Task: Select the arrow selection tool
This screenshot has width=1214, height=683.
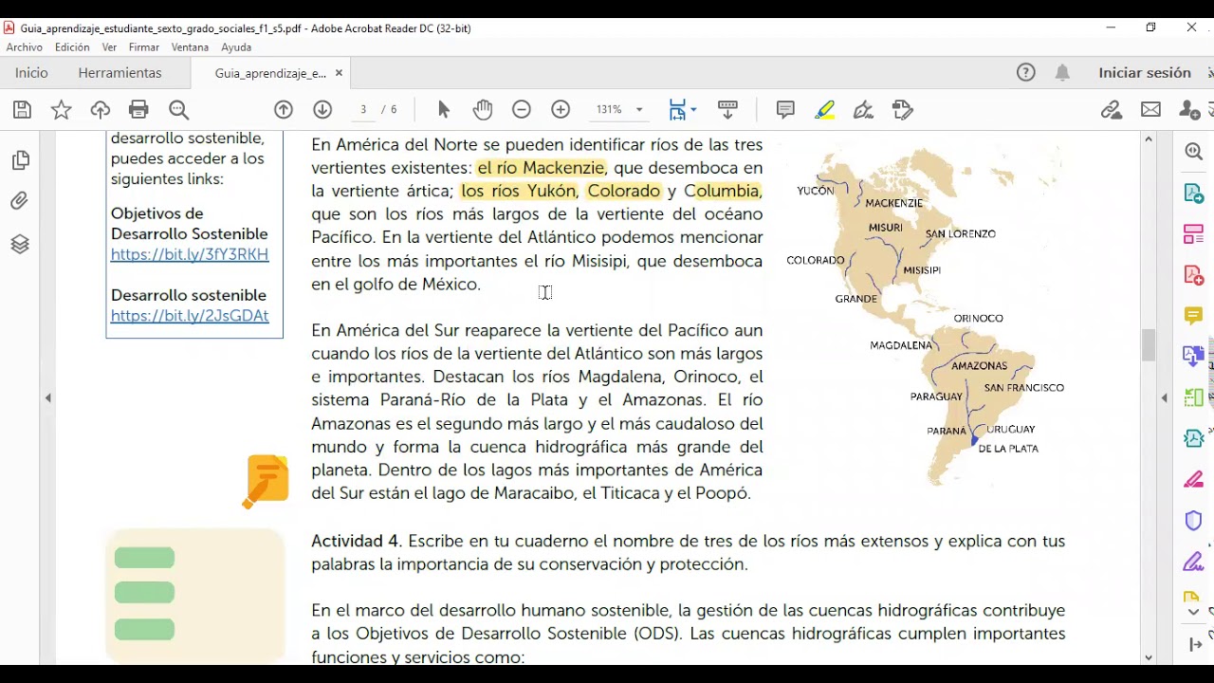Action: coord(444,110)
